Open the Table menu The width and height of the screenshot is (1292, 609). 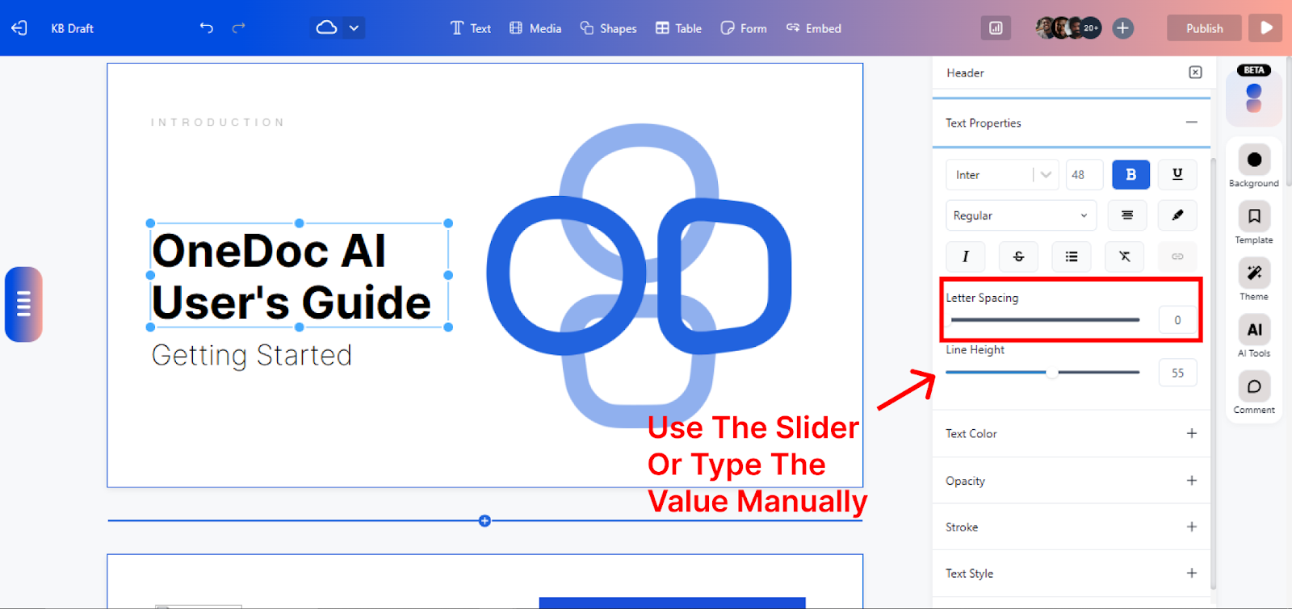click(678, 28)
